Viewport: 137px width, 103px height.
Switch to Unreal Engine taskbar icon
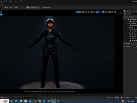click(54, 101)
